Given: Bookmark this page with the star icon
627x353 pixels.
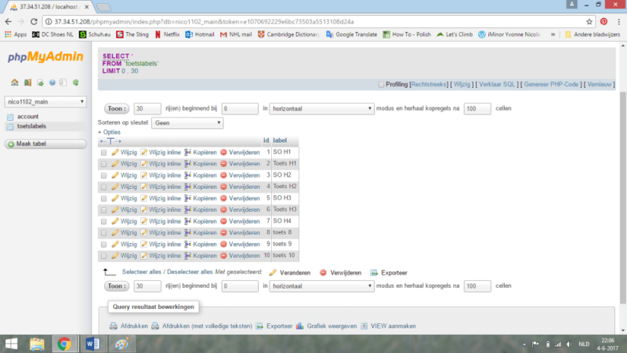Looking at the screenshot, I should [589, 22].
